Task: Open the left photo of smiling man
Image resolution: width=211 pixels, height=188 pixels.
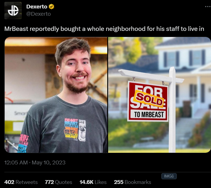Action: click(x=56, y=95)
